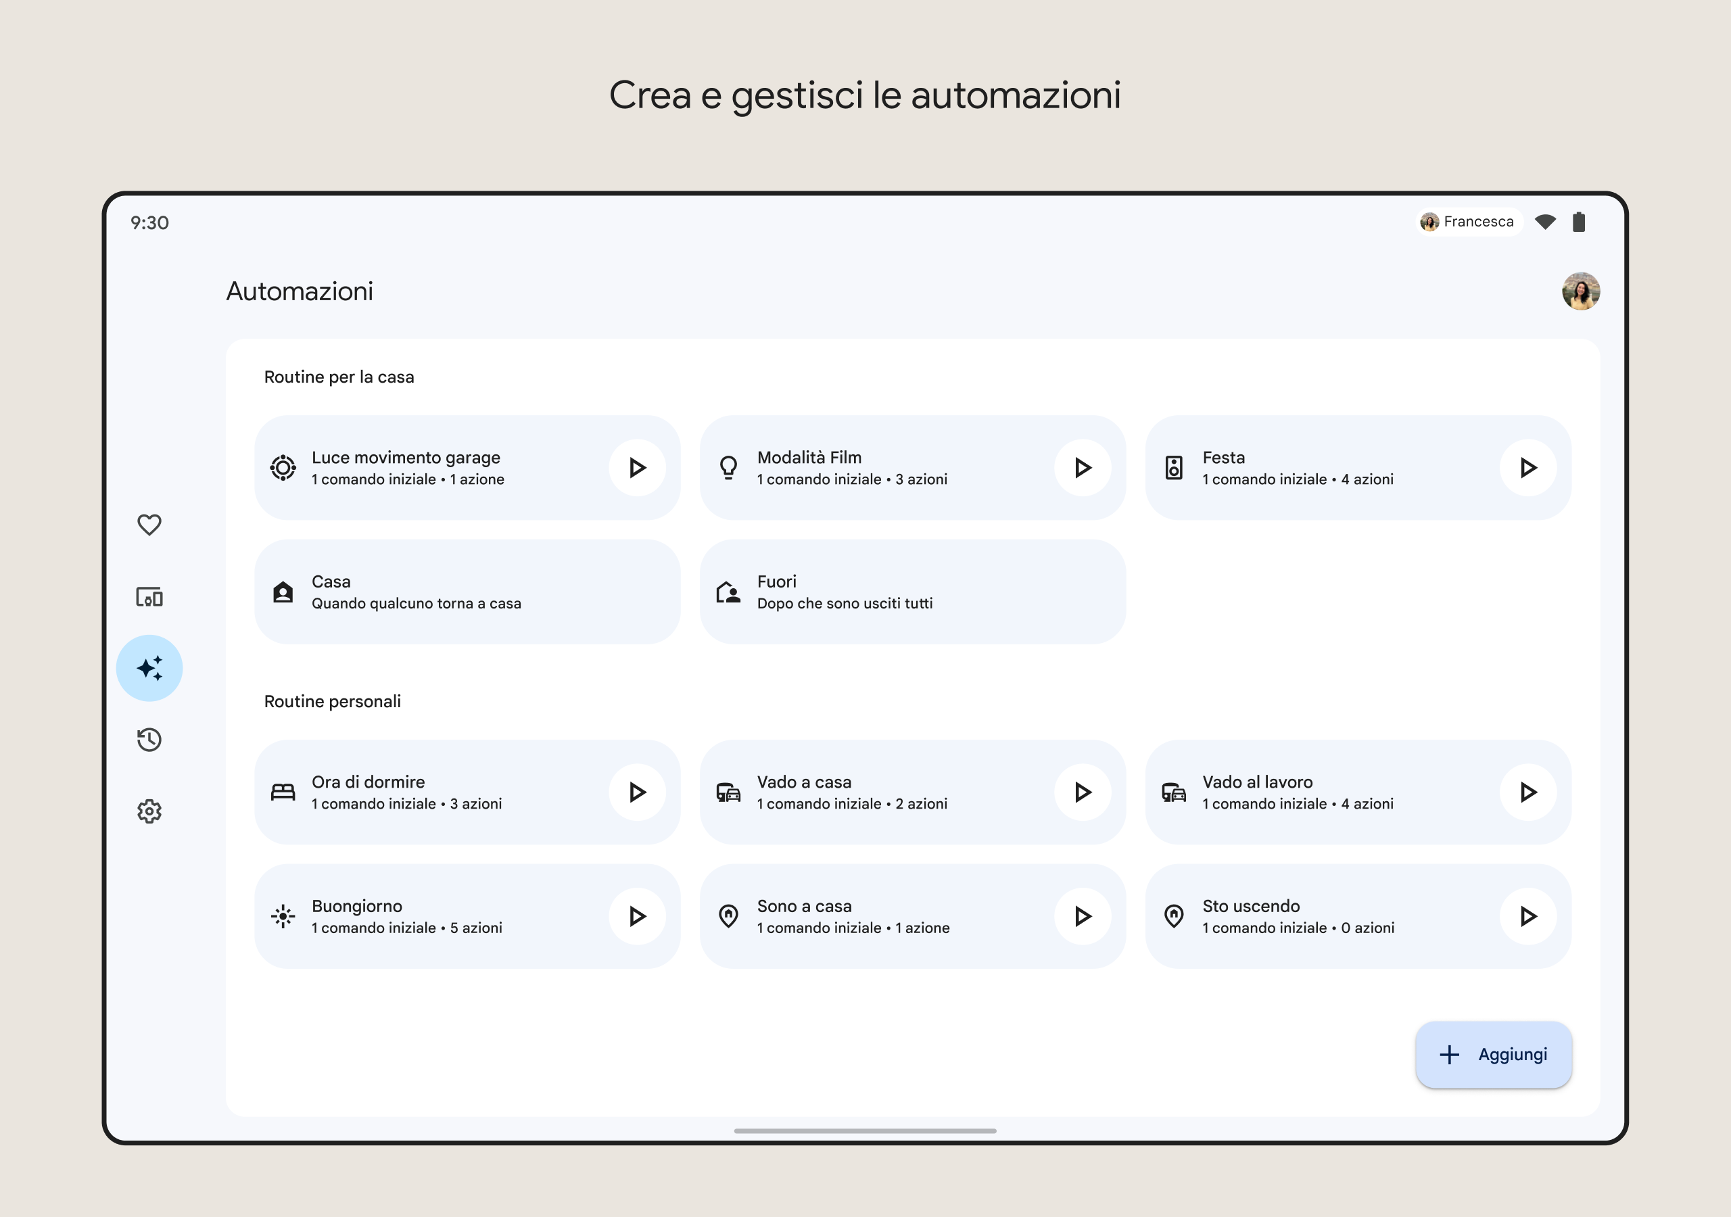The image size is (1731, 1217).
Task: Click the battery status icon
Action: [1579, 222]
